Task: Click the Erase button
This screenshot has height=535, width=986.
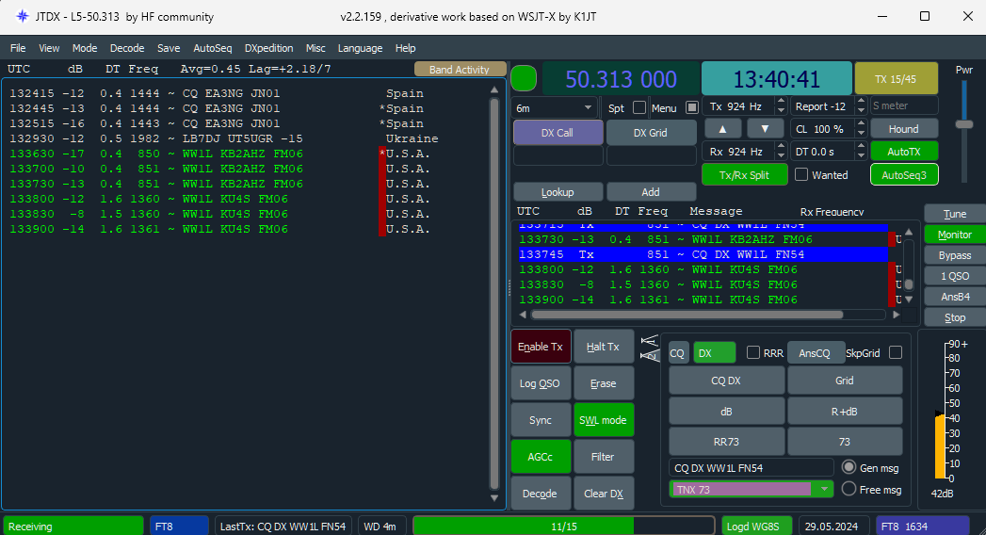Action: [603, 383]
